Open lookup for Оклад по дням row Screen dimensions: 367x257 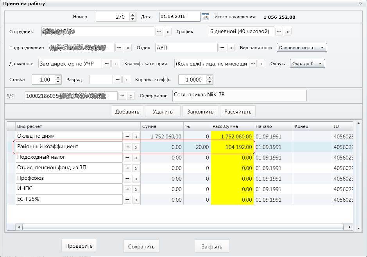(127, 136)
